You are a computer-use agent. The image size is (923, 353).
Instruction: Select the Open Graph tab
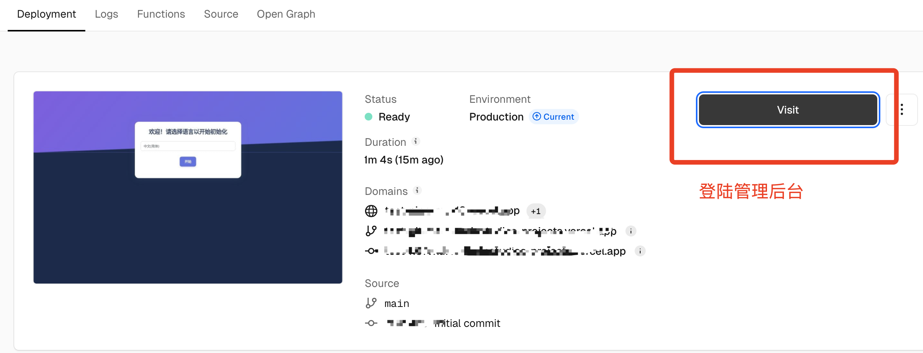(286, 14)
